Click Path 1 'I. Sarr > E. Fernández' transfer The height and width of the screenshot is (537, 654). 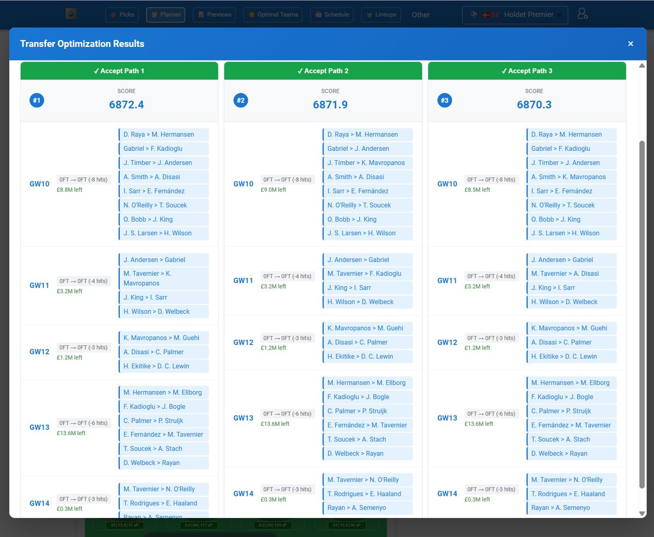tap(163, 191)
